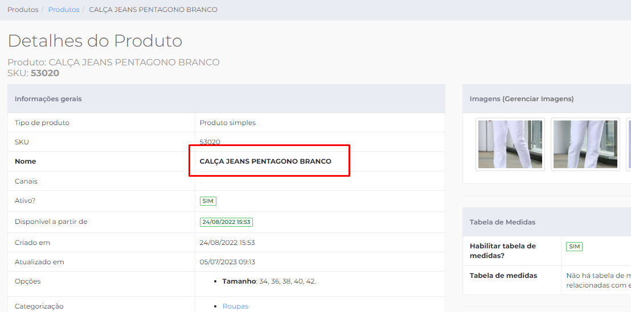Select the Tamanho sizes option text
Viewport: 631px width, 312px height.
[x=269, y=281]
